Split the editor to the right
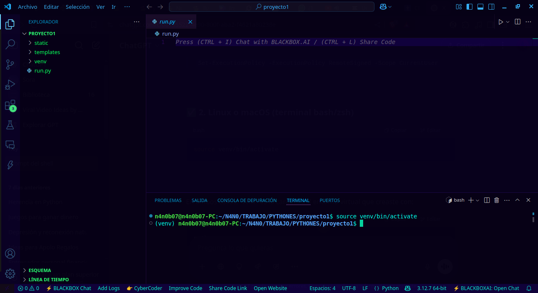Screen dimensions: 538x293 (517, 22)
